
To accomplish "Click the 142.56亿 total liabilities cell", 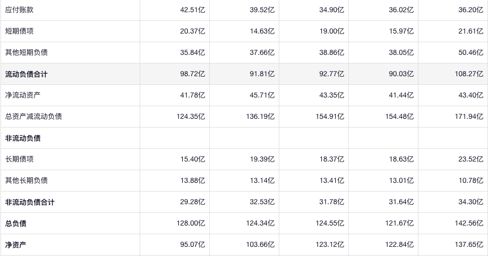I will 469,223.
